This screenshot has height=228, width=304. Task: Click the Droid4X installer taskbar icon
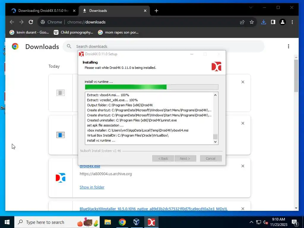pyautogui.click(x=151, y=222)
